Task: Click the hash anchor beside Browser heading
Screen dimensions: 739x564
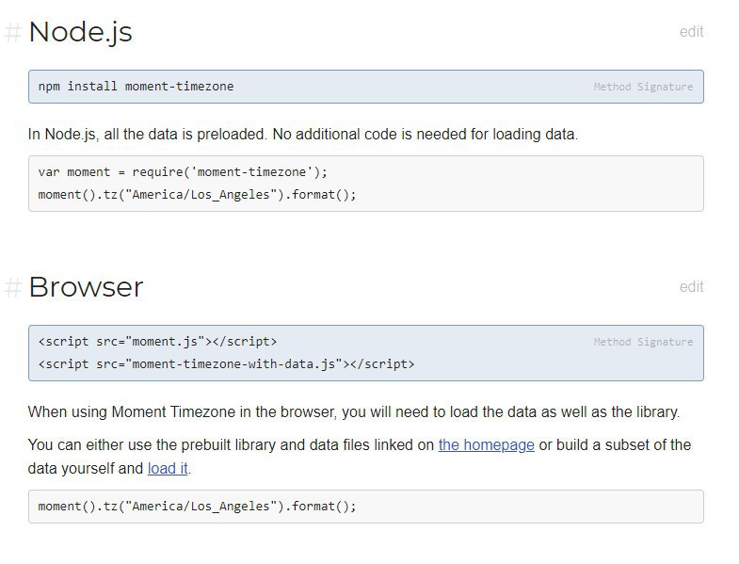Action: point(13,287)
